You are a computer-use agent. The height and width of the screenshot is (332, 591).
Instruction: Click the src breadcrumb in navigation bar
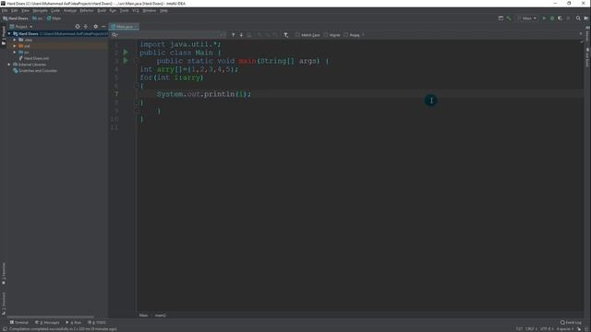coord(38,18)
